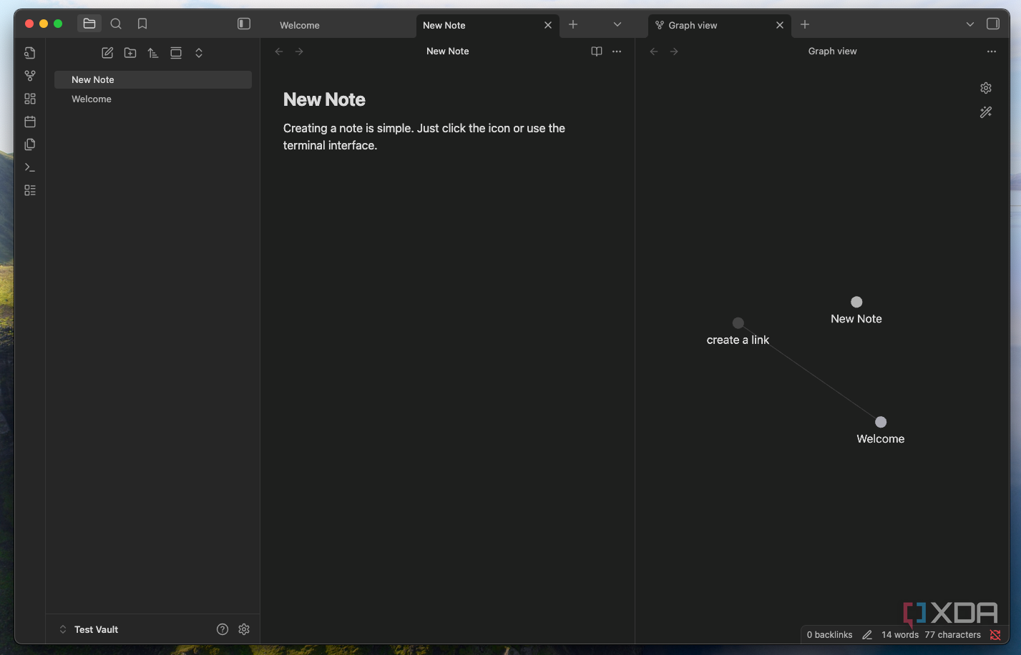Create new canvas from ribbon icon
Viewport: 1021px width, 655px height.
tap(30, 99)
